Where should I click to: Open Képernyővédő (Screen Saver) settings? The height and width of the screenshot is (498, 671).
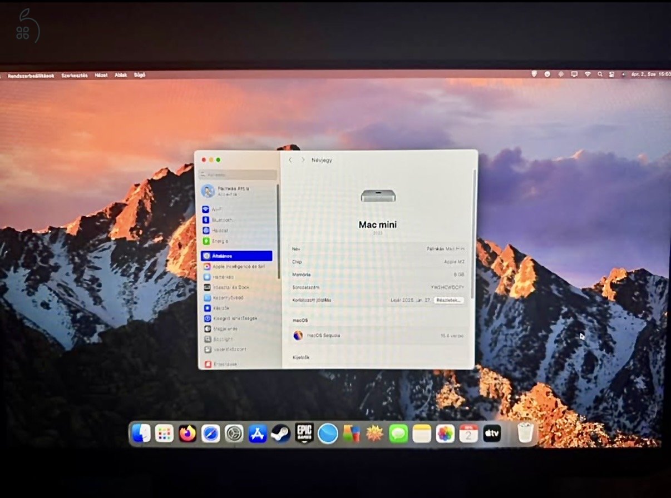(237, 298)
